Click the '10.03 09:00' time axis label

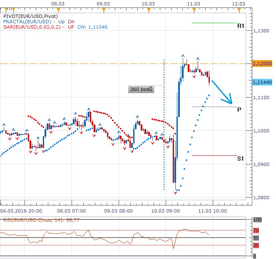[x=165, y=210]
